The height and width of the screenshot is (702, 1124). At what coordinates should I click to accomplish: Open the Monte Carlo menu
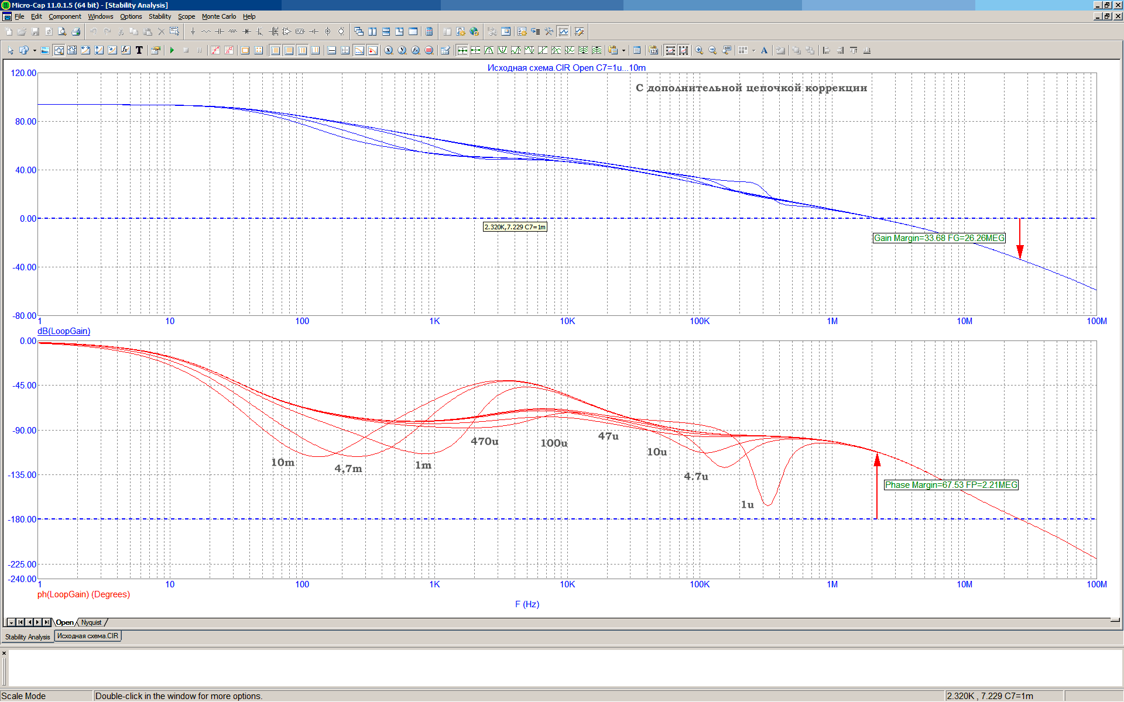[x=219, y=16]
